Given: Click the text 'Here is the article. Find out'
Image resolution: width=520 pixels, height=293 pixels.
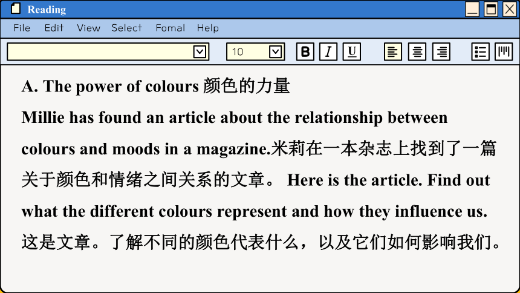Looking at the screenshot, I should pyautogui.click(x=388, y=180).
